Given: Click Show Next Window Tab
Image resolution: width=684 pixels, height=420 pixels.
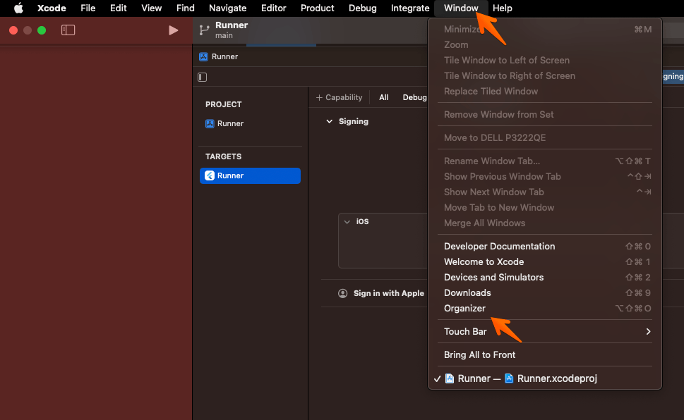Looking at the screenshot, I should (545, 192).
